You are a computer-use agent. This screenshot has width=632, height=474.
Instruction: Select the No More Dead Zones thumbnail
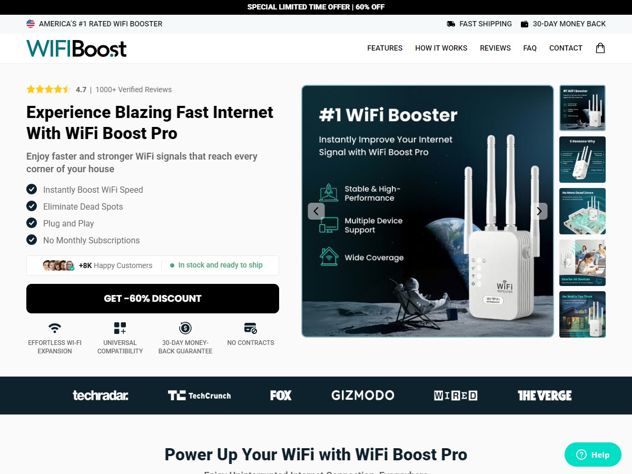pos(582,211)
